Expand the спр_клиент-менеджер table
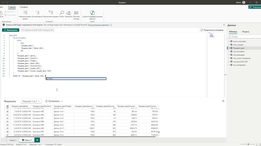Screen dimensions: 261x146 [x=229, y=58]
